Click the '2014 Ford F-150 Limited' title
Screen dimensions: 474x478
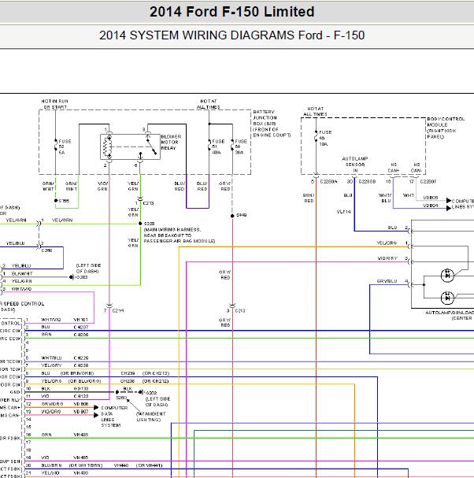pyautogui.click(x=232, y=12)
